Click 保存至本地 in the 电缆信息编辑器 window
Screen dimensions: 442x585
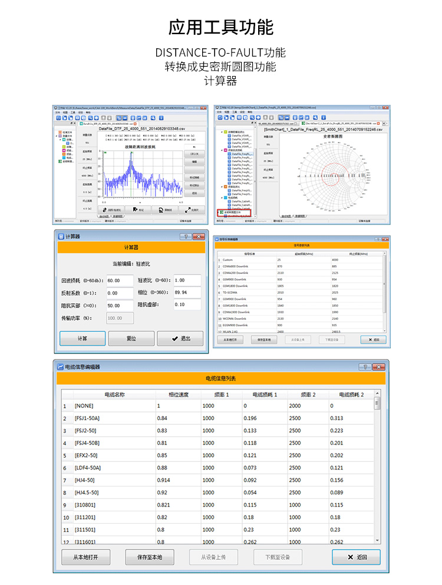coord(150,557)
